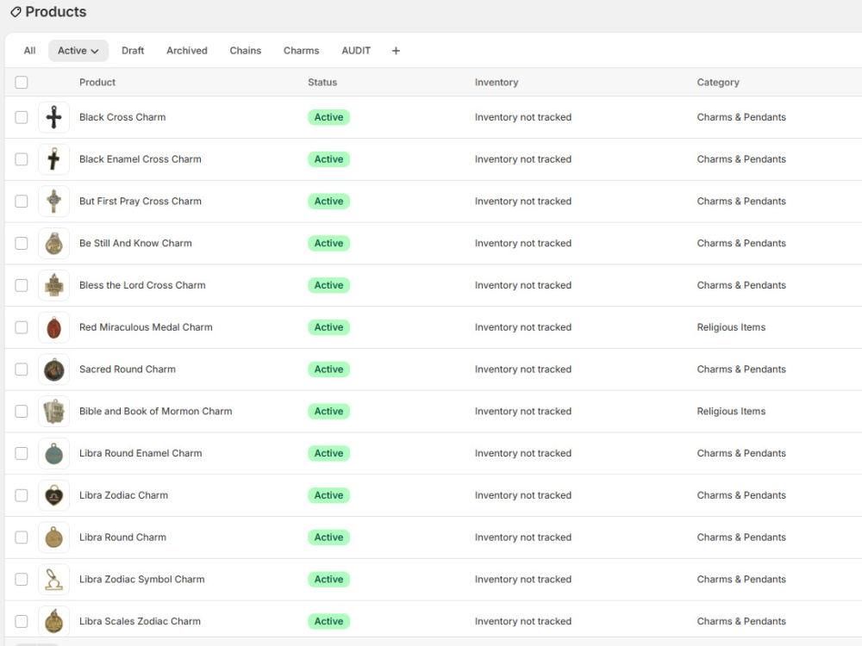Screen dimensions: 862x646
Task: Click Active badge for Sacred Round Charm
Action: [328, 370]
